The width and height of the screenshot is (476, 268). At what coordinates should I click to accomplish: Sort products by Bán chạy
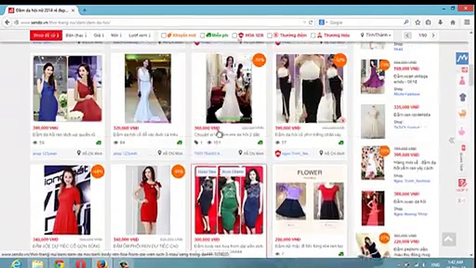pyautogui.click(x=76, y=35)
